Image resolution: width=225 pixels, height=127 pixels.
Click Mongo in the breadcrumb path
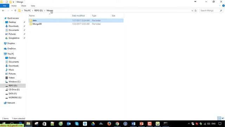[50, 11]
